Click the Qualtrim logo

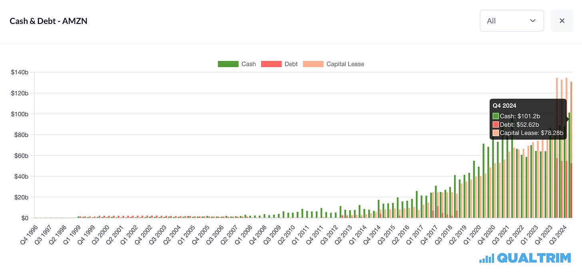pos(525,258)
